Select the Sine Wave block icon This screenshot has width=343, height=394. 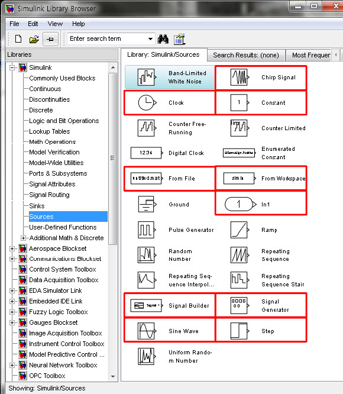pyautogui.click(x=147, y=331)
